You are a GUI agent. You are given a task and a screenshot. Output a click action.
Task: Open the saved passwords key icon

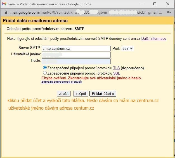tap(169, 13)
